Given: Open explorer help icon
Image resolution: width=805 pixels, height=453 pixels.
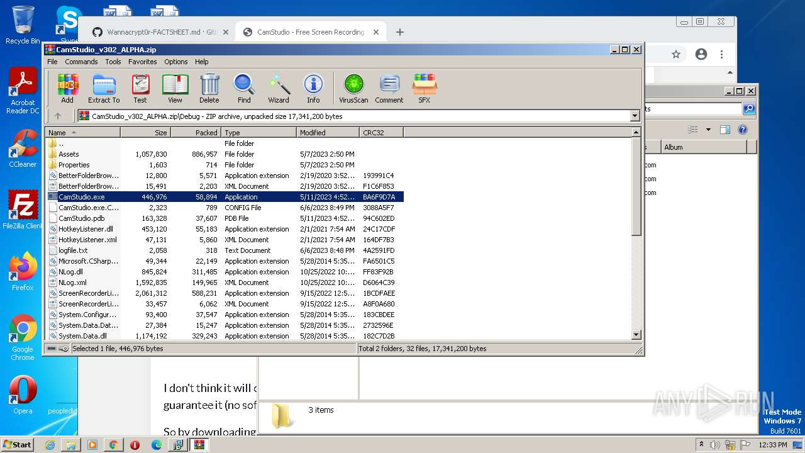Looking at the screenshot, I should pos(743,130).
